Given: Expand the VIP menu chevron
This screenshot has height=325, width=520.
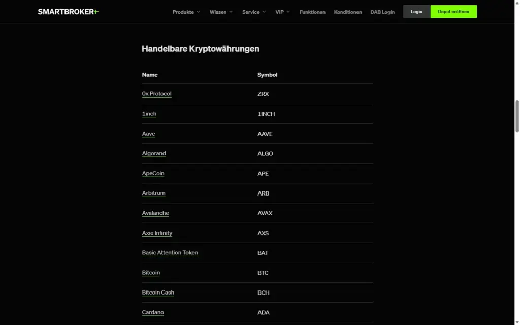Looking at the screenshot, I should tap(288, 12).
